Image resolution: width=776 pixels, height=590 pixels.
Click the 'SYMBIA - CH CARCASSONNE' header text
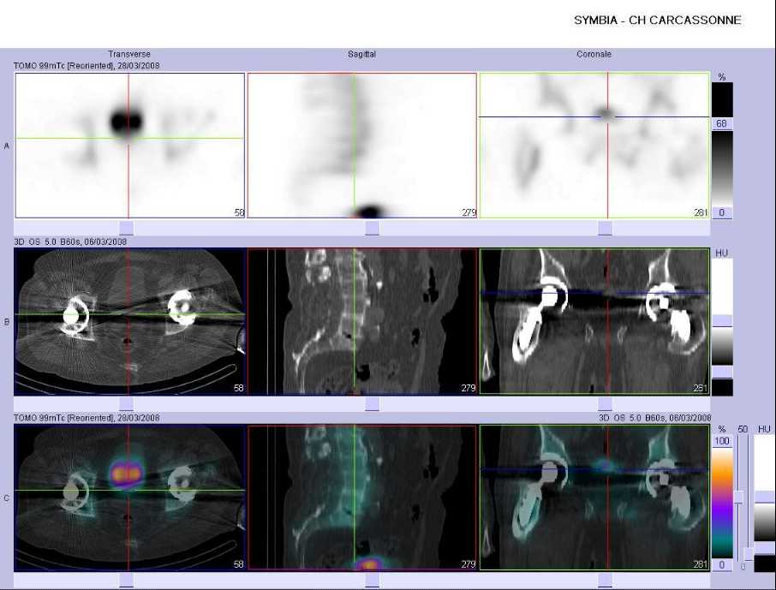coord(657,21)
